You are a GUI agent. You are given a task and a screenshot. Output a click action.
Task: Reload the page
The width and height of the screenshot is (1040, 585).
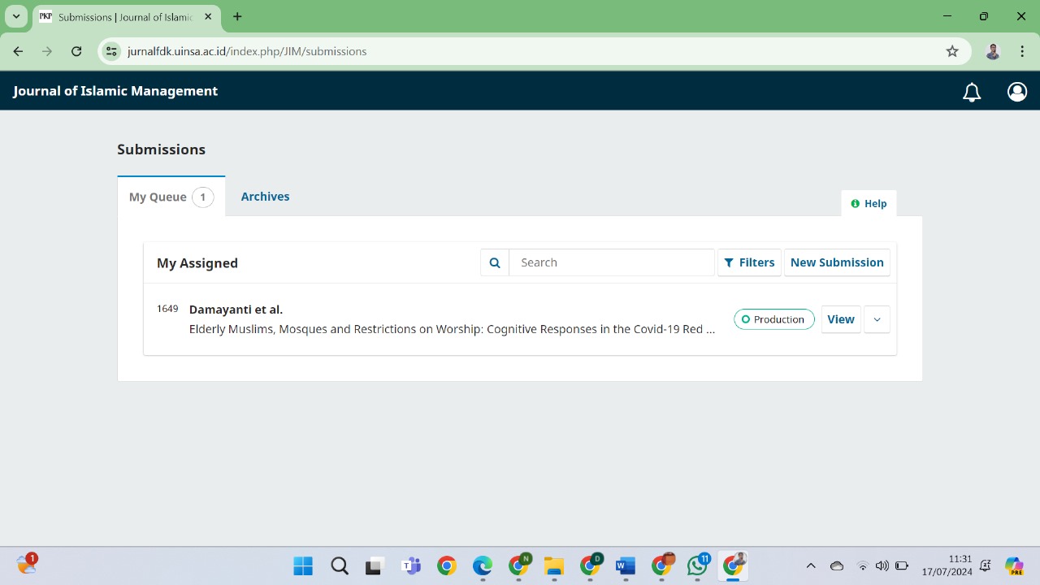[x=76, y=51]
